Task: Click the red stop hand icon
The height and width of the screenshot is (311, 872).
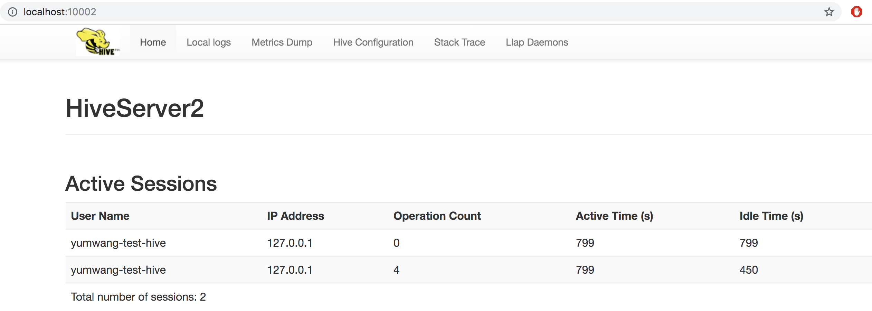Action: tap(858, 12)
